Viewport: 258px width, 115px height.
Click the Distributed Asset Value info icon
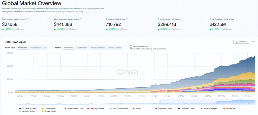(27, 19)
